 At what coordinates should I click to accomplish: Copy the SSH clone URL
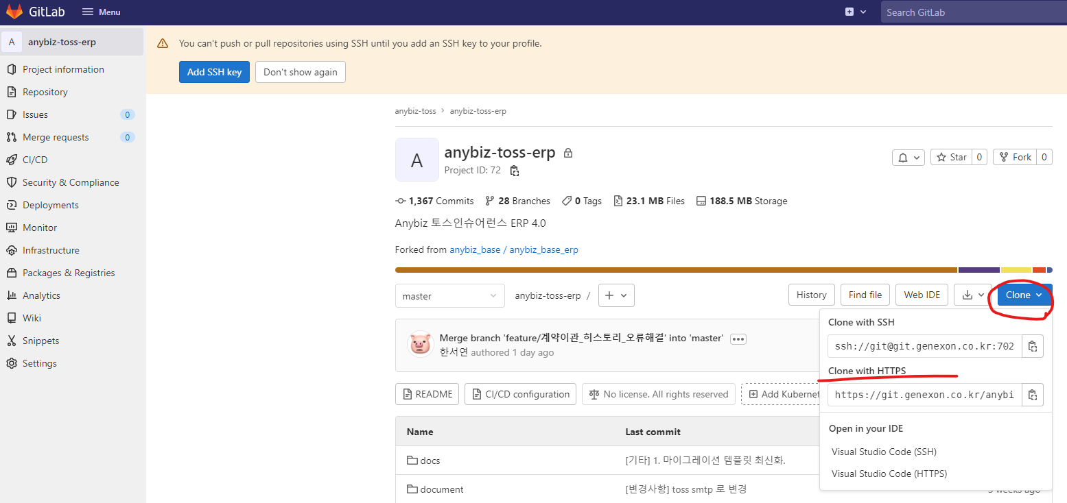pyautogui.click(x=1032, y=347)
